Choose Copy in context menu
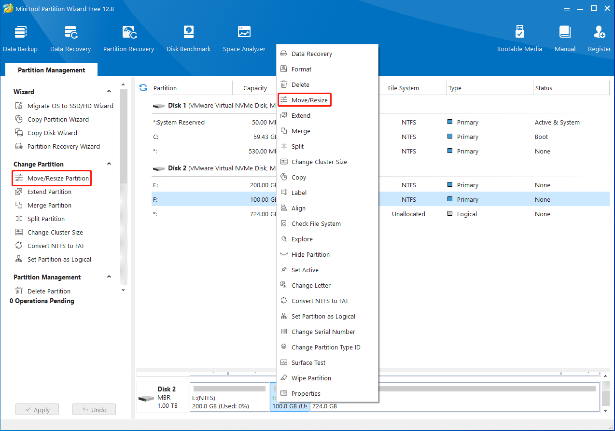 coord(327,177)
